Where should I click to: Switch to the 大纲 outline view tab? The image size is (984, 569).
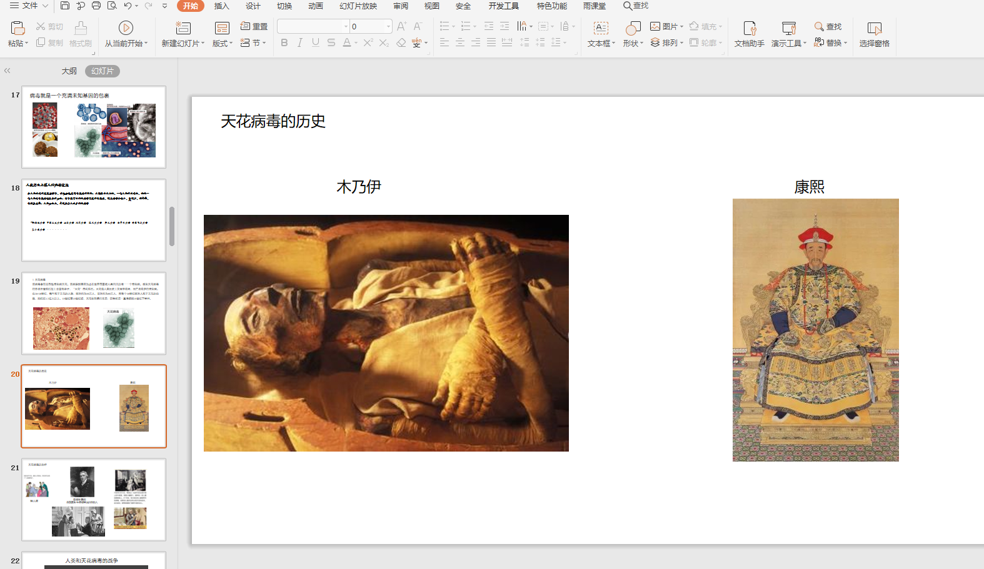69,71
